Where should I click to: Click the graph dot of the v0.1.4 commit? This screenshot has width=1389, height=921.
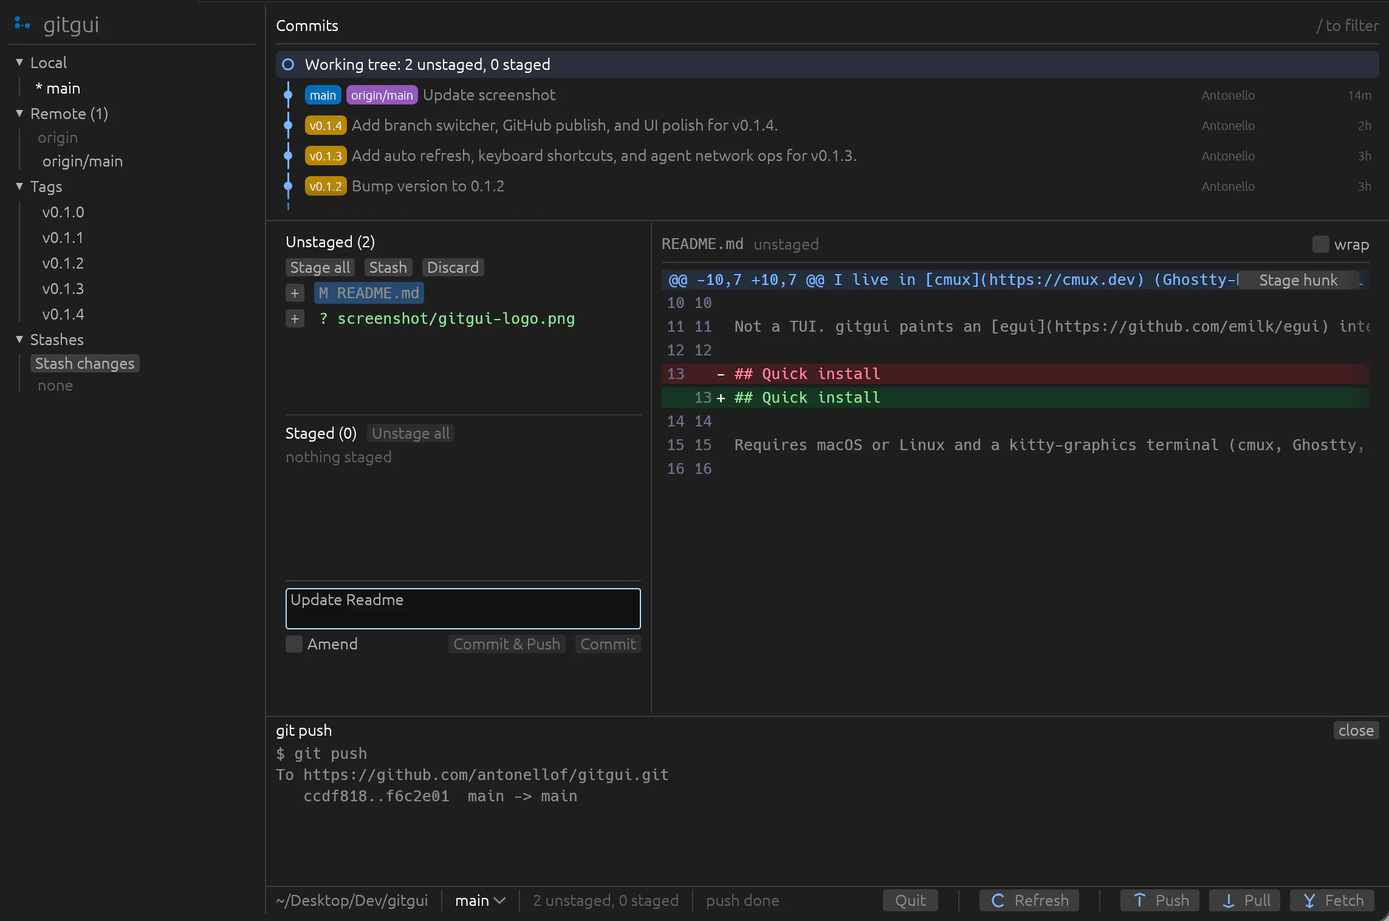(289, 125)
